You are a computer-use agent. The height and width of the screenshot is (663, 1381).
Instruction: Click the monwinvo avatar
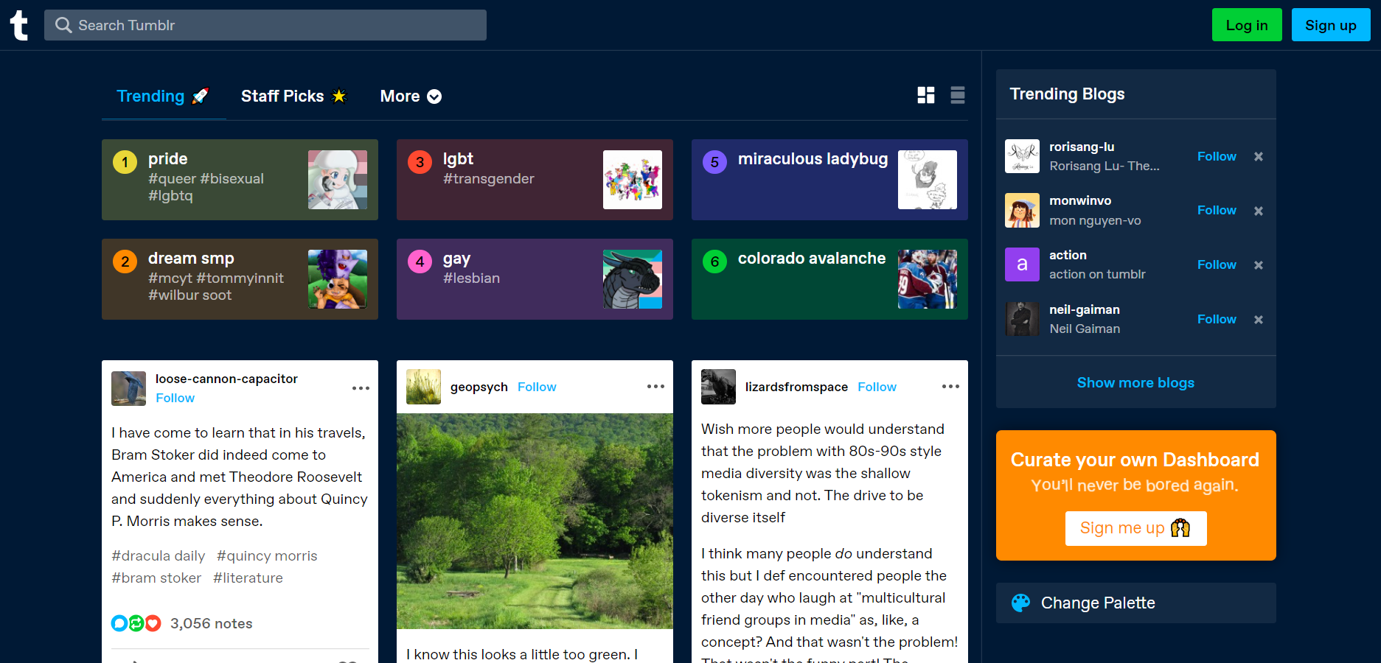1022,211
